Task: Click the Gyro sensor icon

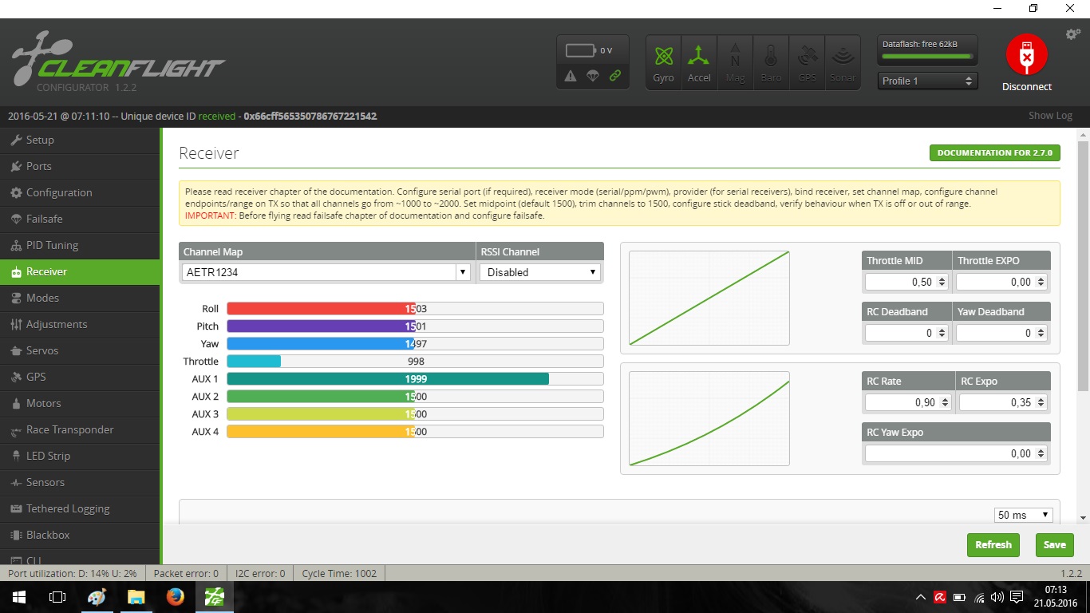Action: point(663,56)
